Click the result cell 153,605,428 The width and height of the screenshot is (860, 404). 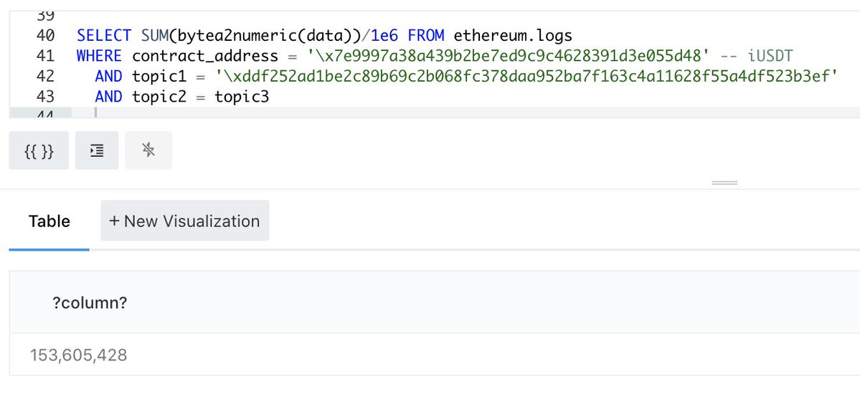tap(78, 355)
